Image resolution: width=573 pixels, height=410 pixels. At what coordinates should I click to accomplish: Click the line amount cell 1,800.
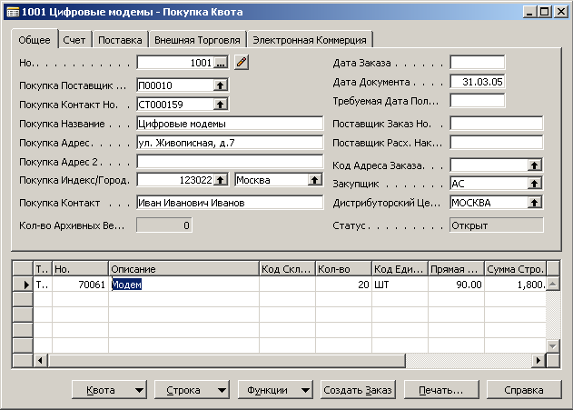coord(515,285)
